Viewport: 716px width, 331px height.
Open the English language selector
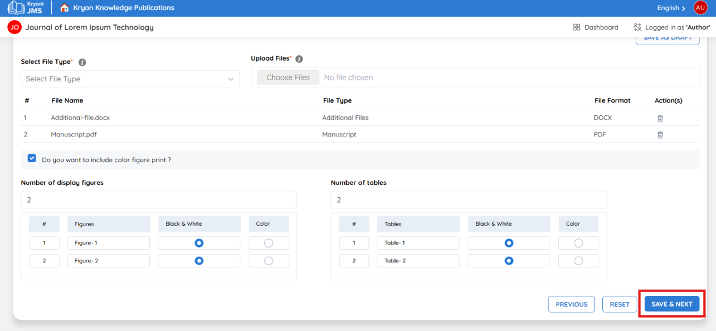point(671,8)
